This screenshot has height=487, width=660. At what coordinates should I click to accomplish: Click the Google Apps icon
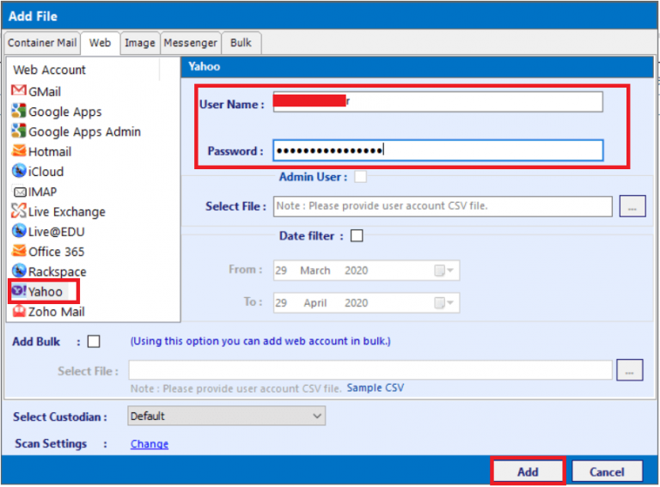[x=19, y=111]
